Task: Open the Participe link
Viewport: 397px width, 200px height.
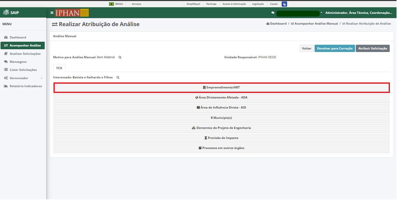Action: 211,4
